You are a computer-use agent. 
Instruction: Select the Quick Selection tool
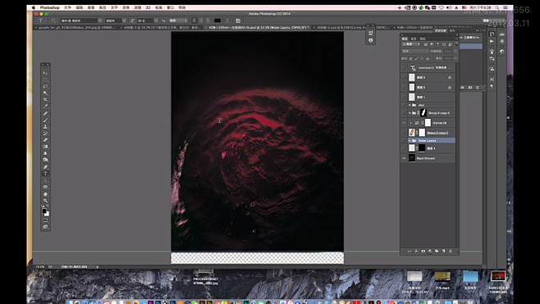(x=45, y=93)
